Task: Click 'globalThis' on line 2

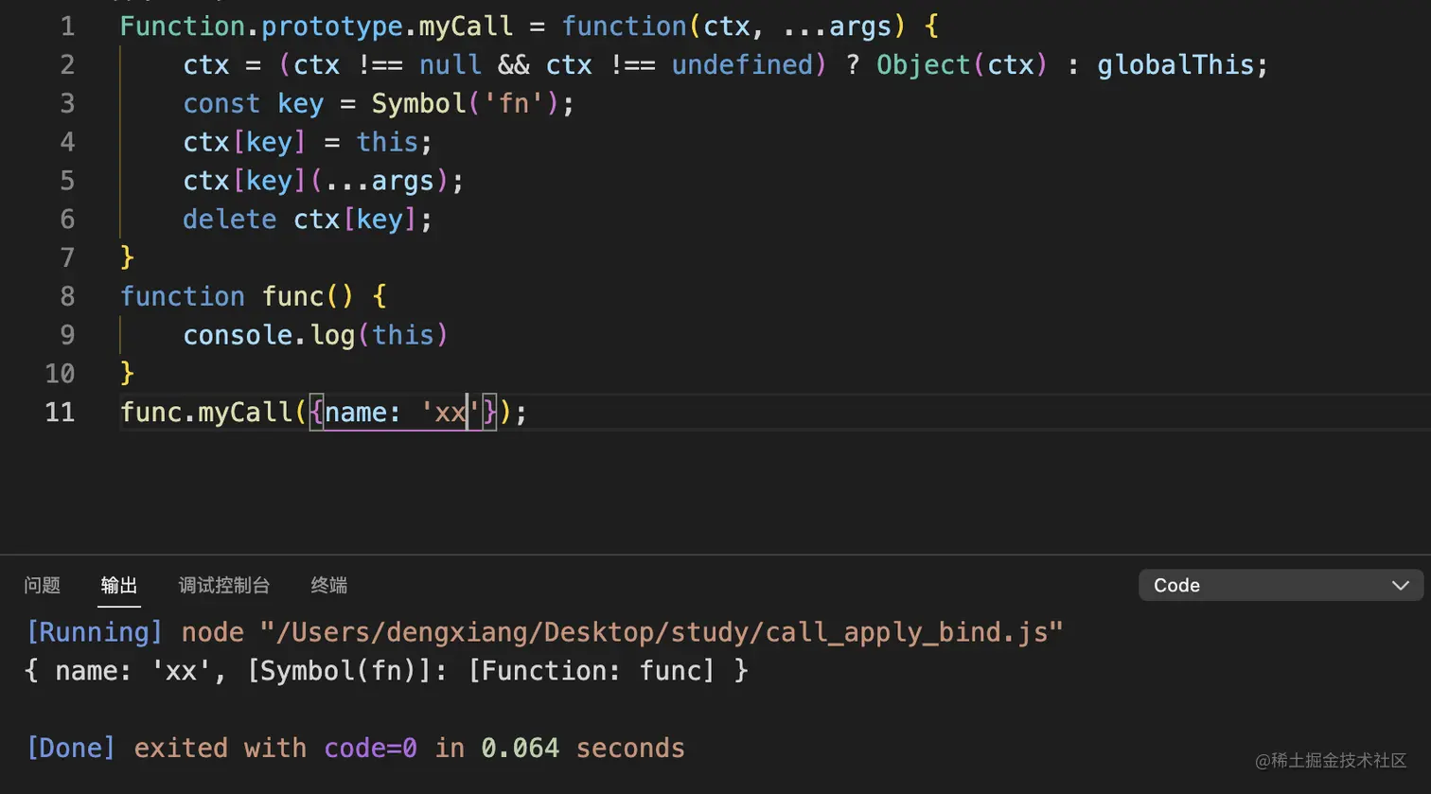Action: pyautogui.click(x=1175, y=65)
